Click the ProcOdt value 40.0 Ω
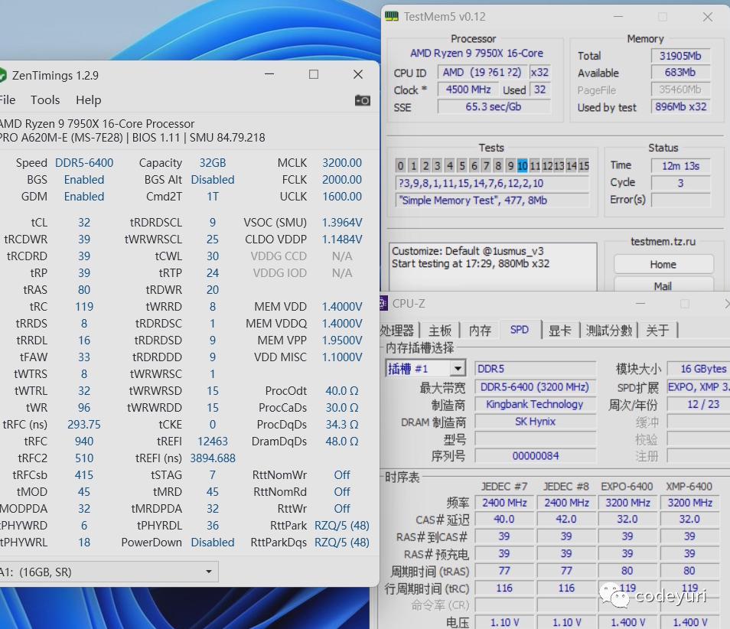Viewport: 730px width, 629px height. tap(342, 391)
